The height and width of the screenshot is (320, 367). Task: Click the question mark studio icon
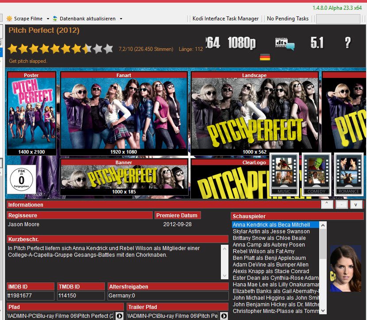pos(348,43)
